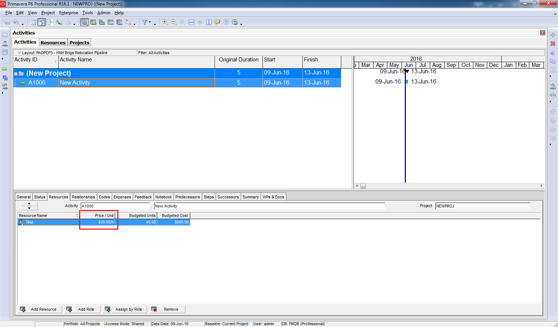Select the Gantt Chart view icon
This screenshot has width=558, height=327.
click(42, 23)
